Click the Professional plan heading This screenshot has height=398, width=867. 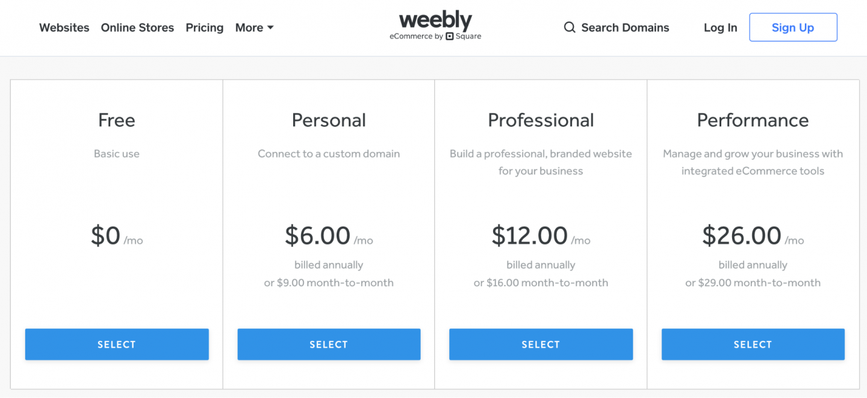pos(541,120)
